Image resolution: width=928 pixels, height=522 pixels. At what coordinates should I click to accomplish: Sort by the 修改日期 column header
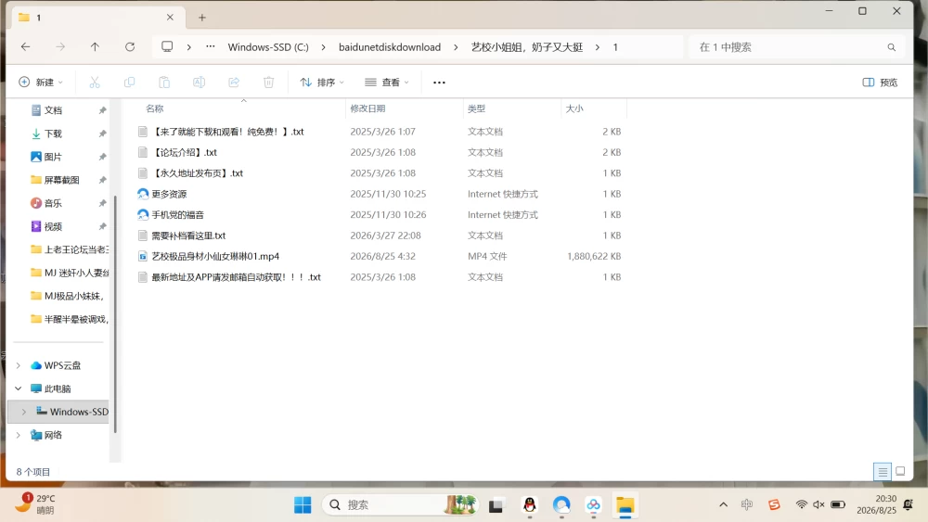(367, 108)
